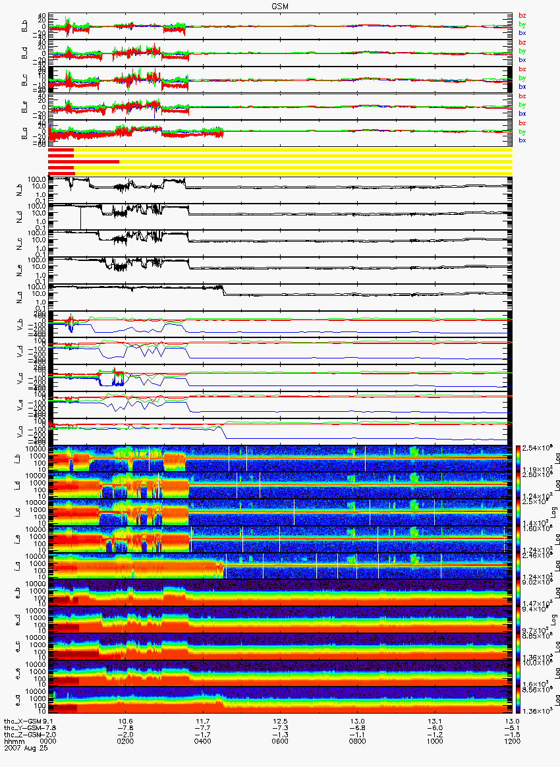Screen dimensions: 560x767
Task: Click the blue bx legend of the B_b panel
Action: pyautogui.click(x=522, y=33)
